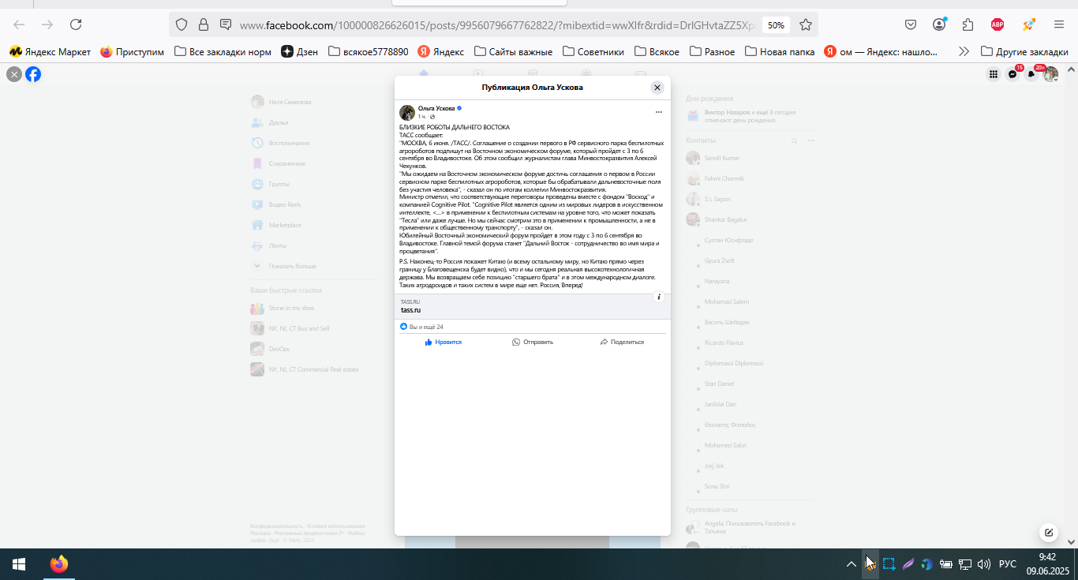Image resolution: width=1078 pixels, height=580 pixels.
Task: Open 'Сайты важные' bookmark folder
Action: click(513, 52)
